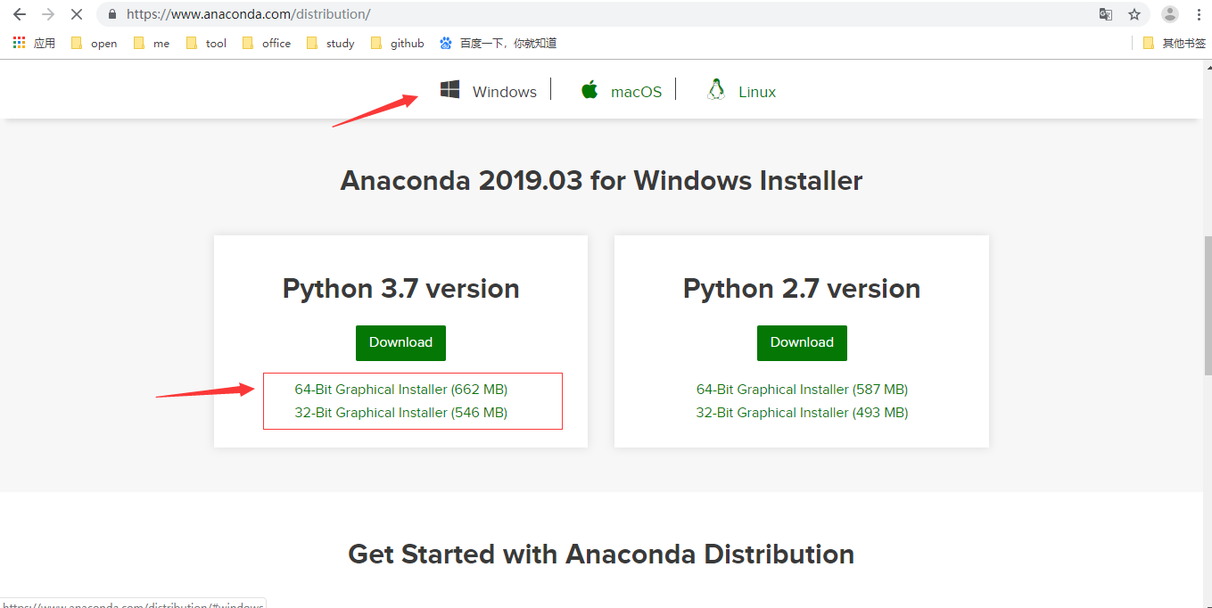Go back with the browser back arrow
Image resolution: width=1212 pixels, height=608 pixels.
point(20,14)
